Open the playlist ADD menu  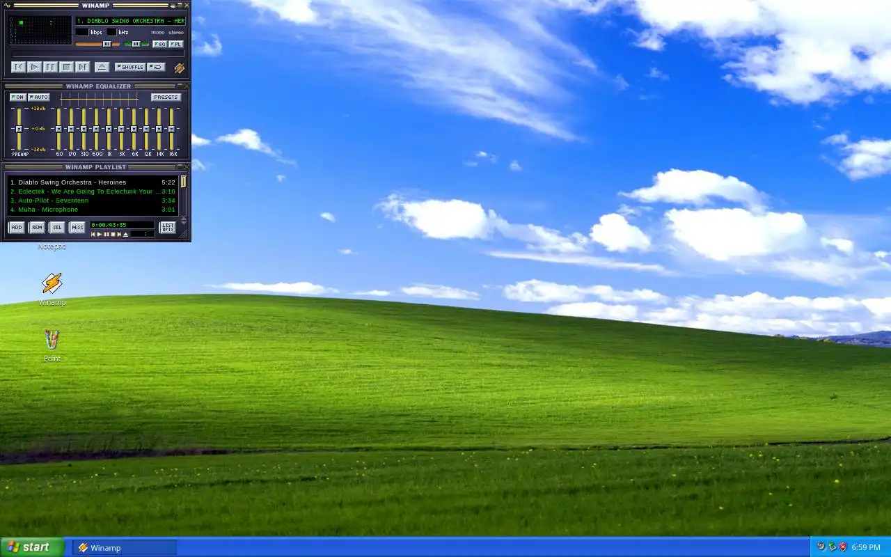[17, 227]
